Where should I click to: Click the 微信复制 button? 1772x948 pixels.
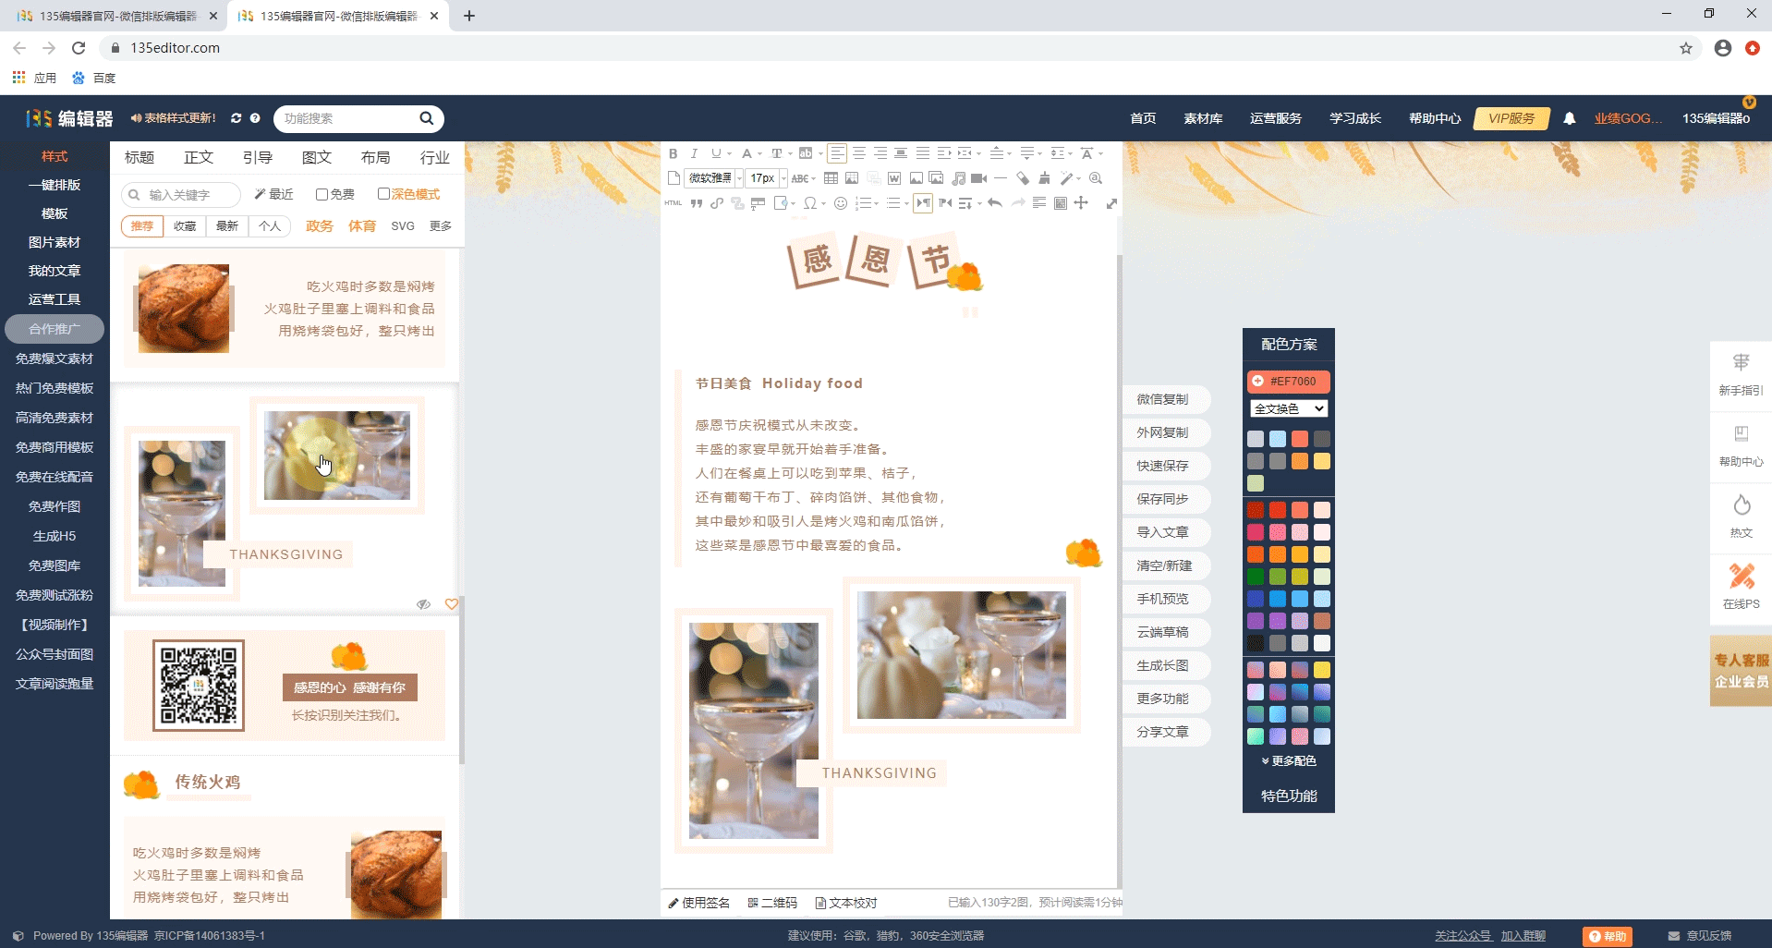1162,399
